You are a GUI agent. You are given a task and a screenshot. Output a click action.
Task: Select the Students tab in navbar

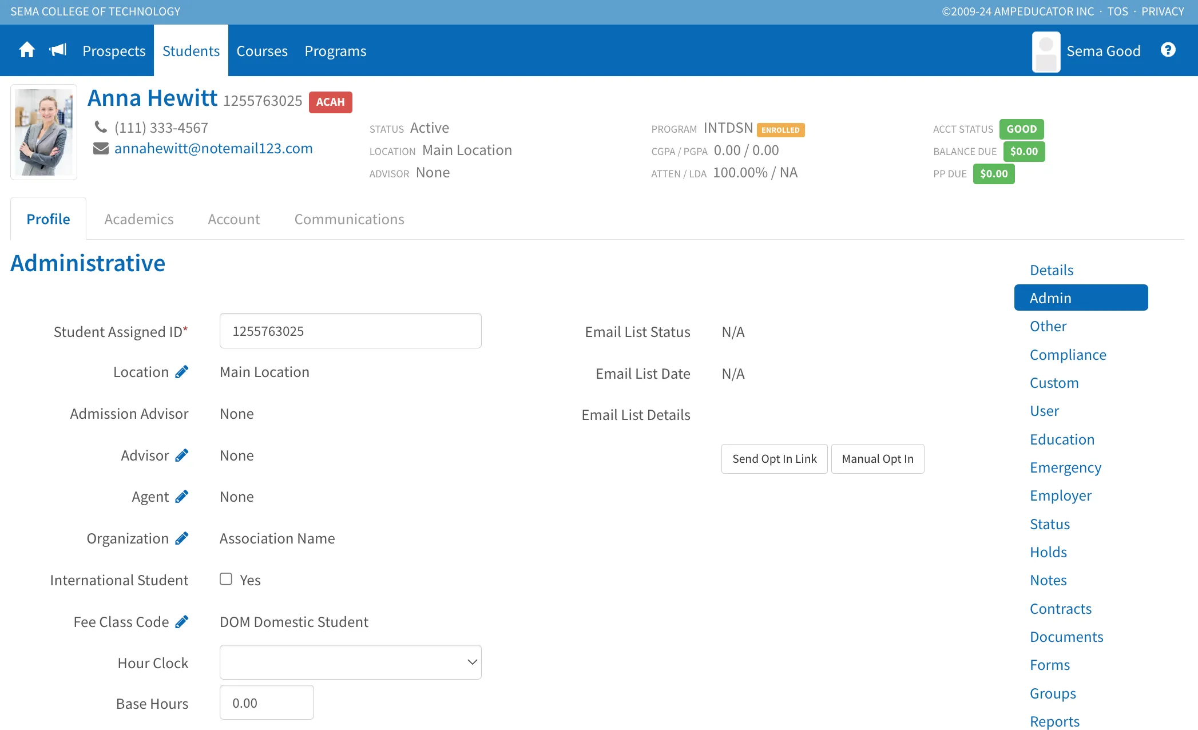pos(191,51)
